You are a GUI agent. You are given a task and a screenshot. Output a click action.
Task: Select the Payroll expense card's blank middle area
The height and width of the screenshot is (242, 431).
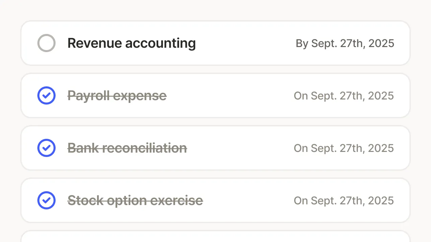click(x=230, y=95)
